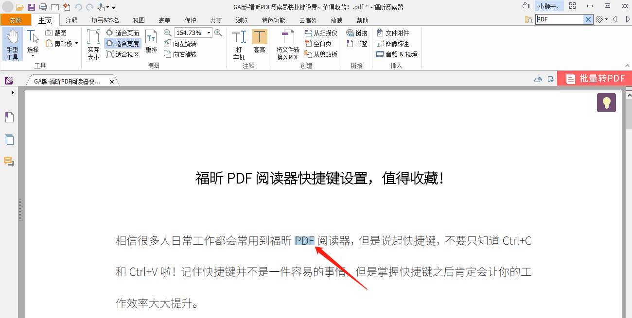Insert a 书签 bookmark
Viewport: 632px width, 318px height.
coord(357,43)
